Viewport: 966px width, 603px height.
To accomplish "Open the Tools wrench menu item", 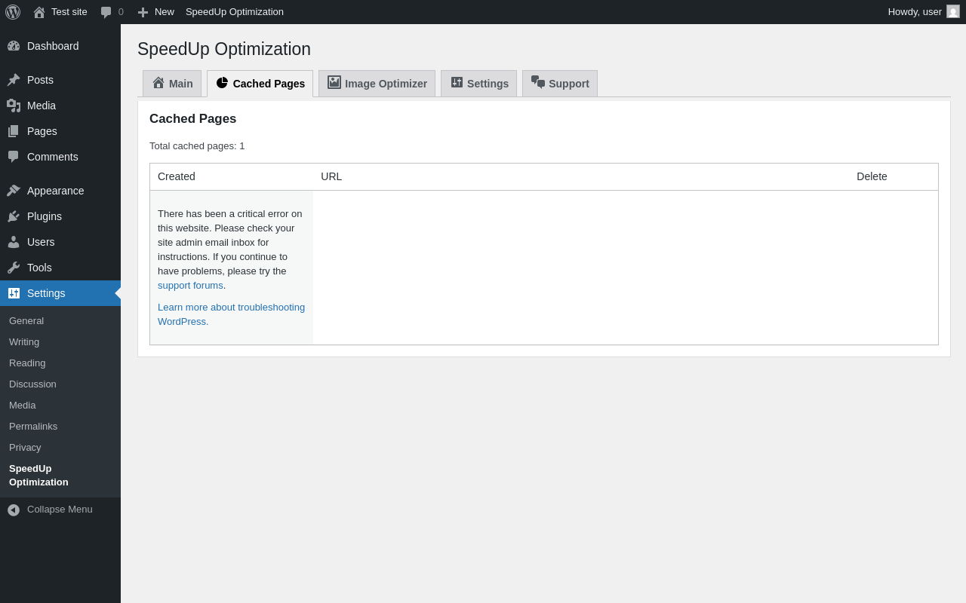I will pos(39,268).
